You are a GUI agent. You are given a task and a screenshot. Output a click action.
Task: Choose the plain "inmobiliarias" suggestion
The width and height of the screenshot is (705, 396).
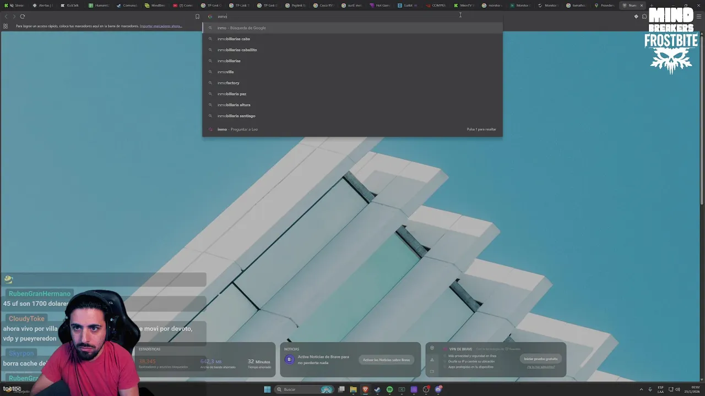point(352,61)
